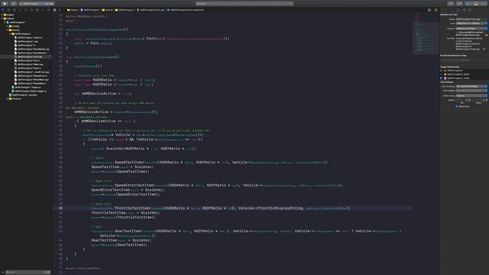
Task: Open the Library plus button
Action: pyautogui.click(x=451, y=3)
